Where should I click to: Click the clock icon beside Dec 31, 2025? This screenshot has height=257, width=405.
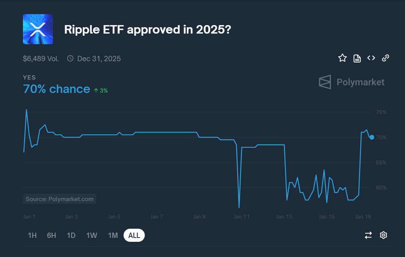point(70,58)
